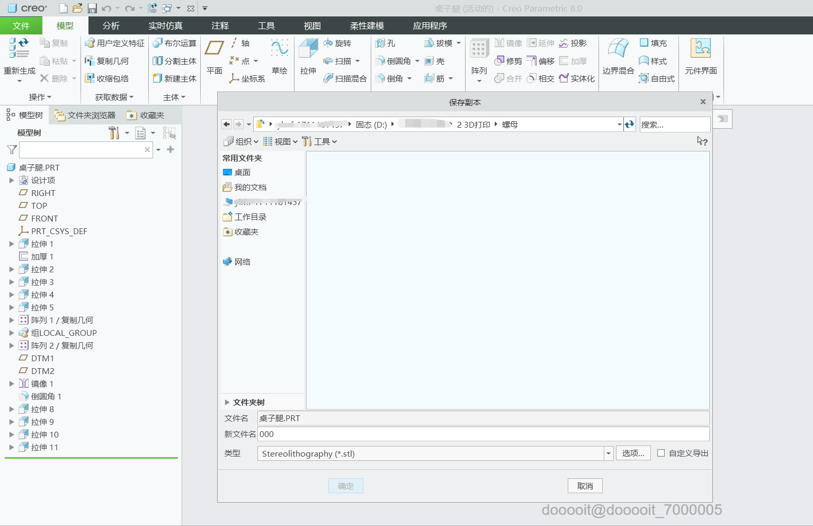
Task: Select the Revolve (旋转) tool
Action: (337, 43)
